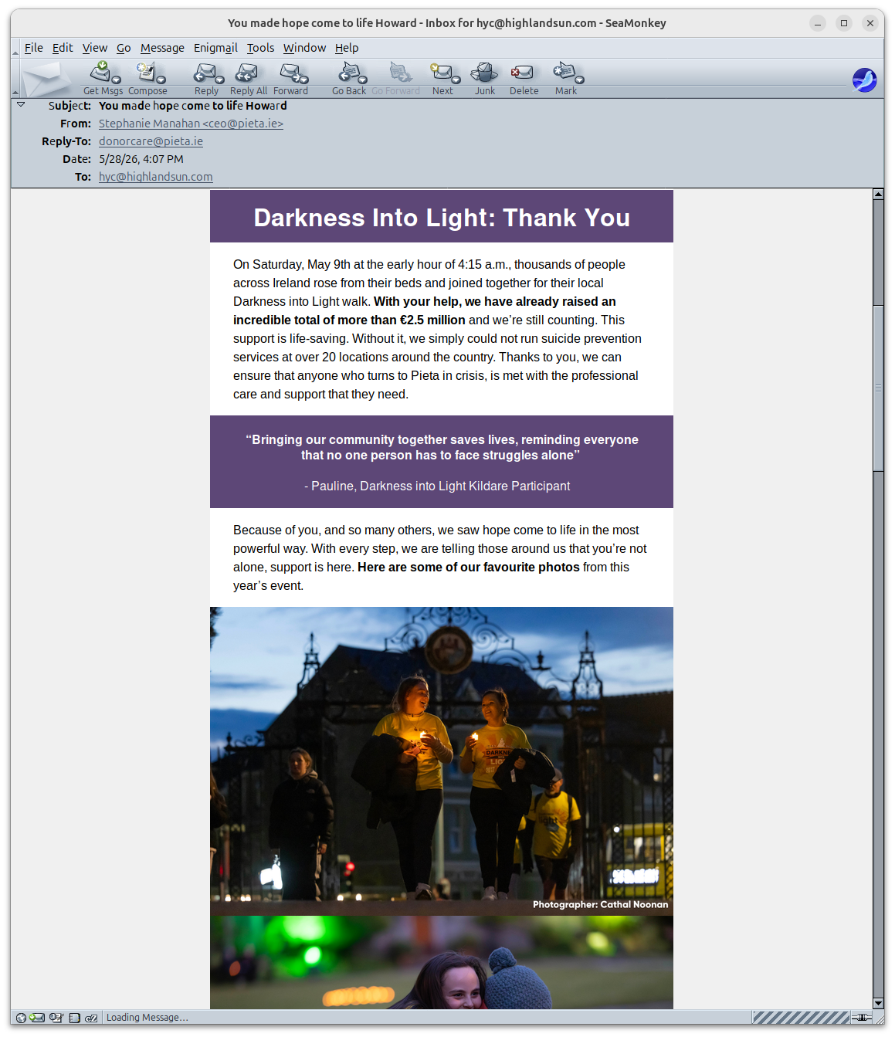Open the Mark button dropdown arrow
This screenshot has width=895, height=1037.
579,80
